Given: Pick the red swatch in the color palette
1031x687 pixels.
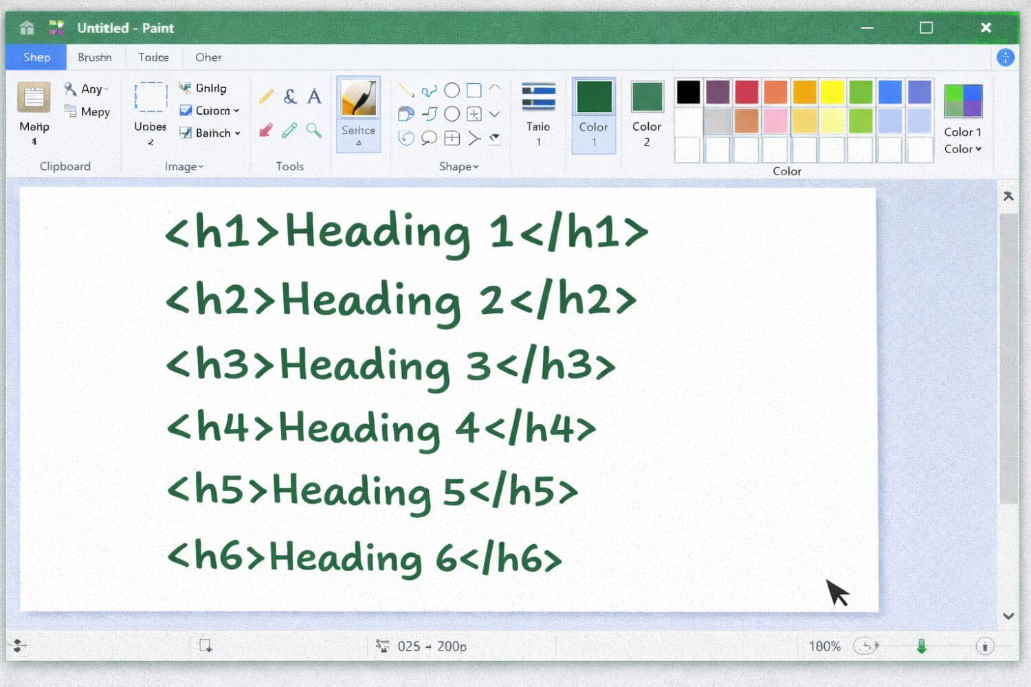Looking at the screenshot, I should (x=746, y=91).
